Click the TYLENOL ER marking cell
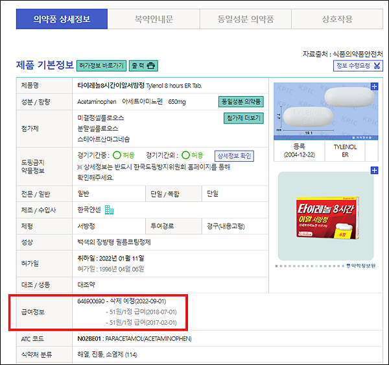This screenshot has height=365, width=389. (x=345, y=151)
